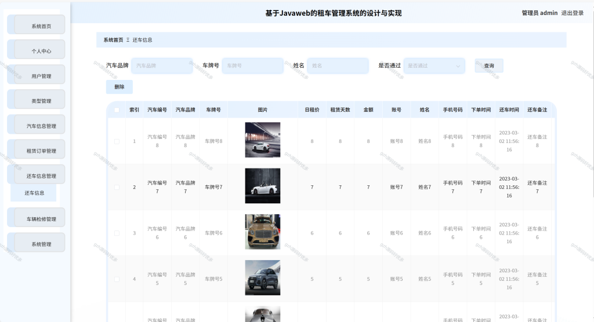Click the 姓名 search field

pyautogui.click(x=338, y=65)
